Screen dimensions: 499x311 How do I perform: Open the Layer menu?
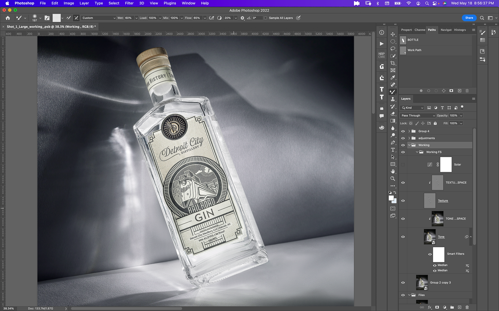click(84, 3)
